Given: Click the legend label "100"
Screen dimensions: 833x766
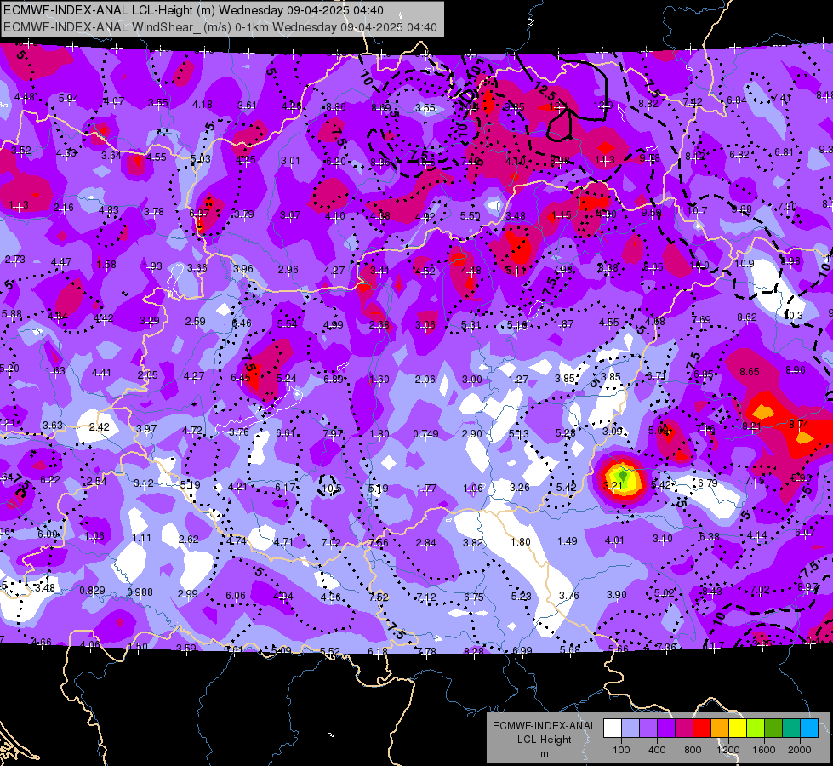Looking at the screenshot, I should pyautogui.click(x=621, y=750).
